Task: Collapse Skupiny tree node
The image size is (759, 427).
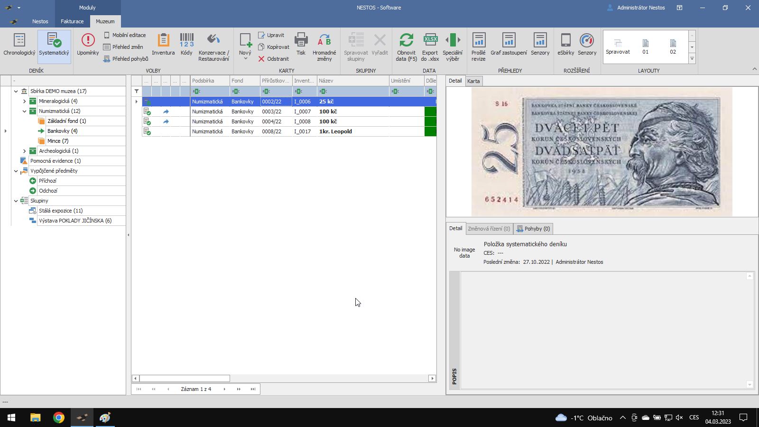Action: click(x=16, y=201)
